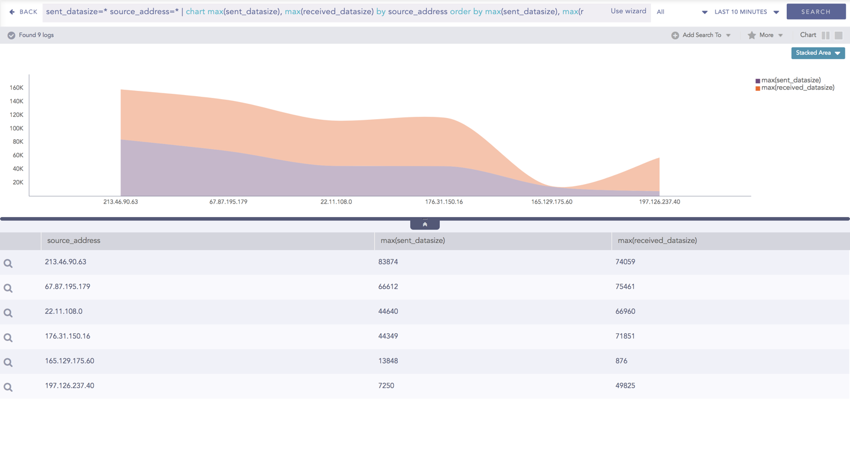
Task: Toggle max(sent_datasize) series in legend
Action: point(790,80)
